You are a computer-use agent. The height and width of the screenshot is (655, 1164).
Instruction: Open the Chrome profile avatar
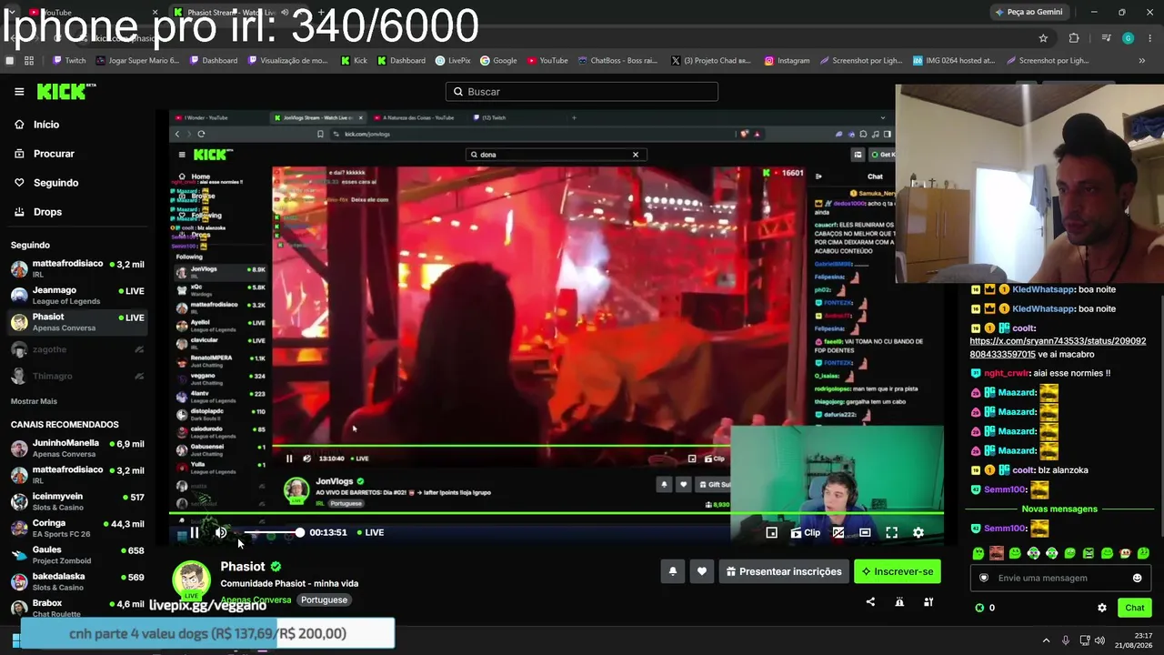click(1129, 38)
